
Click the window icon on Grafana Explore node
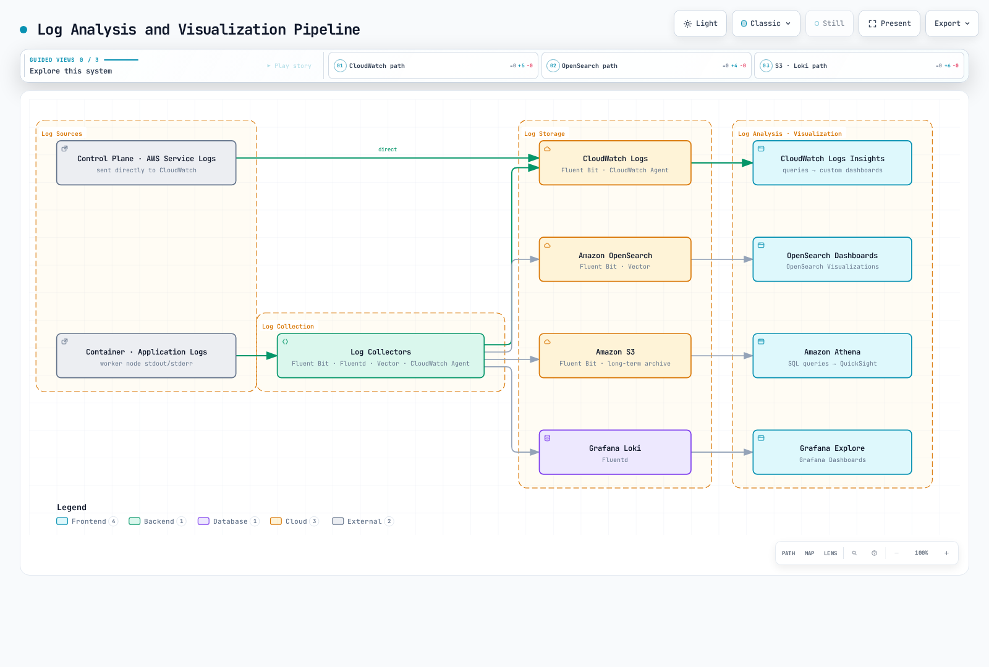click(761, 438)
